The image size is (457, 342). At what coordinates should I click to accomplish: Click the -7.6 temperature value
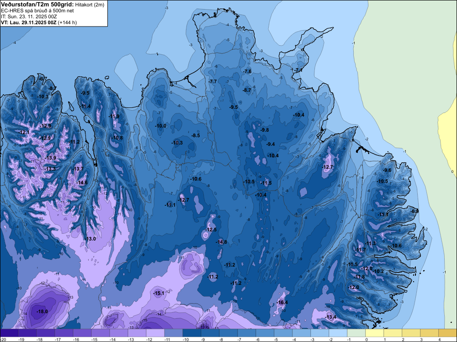tap(247, 71)
